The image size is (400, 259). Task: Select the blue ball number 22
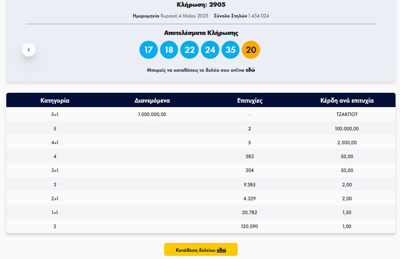[x=189, y=50]
